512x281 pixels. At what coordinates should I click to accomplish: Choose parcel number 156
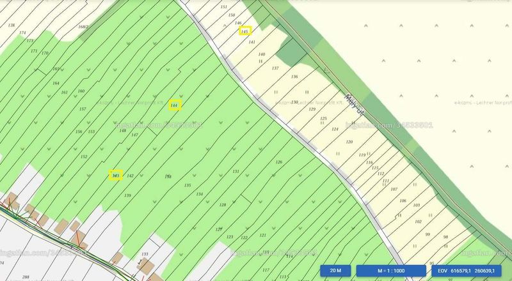79,132
